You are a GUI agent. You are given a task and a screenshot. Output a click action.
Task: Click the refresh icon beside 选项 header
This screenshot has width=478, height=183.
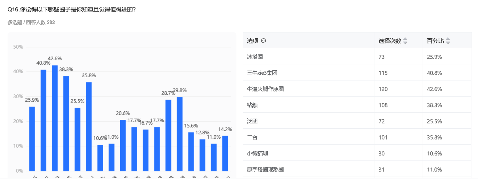[x=264, y=41]
